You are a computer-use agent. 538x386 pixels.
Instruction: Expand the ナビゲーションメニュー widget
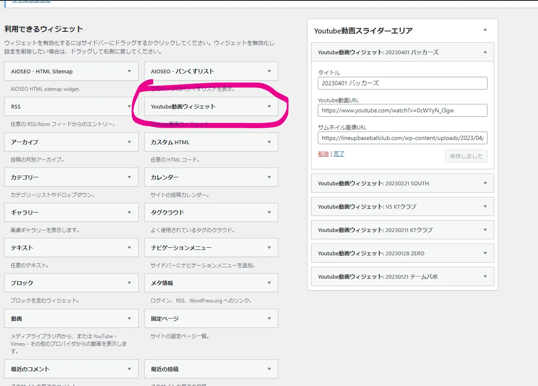point(269,247)
